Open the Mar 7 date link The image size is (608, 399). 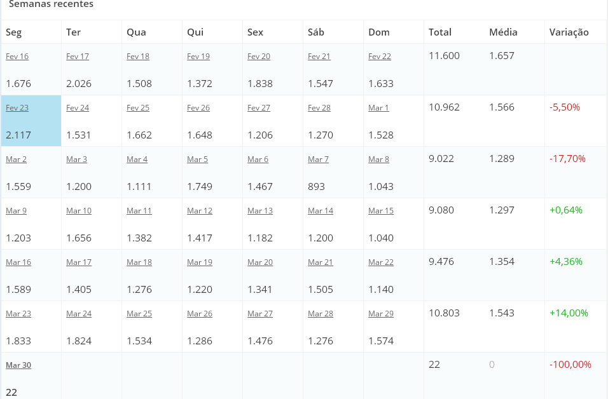pos(318,159)
